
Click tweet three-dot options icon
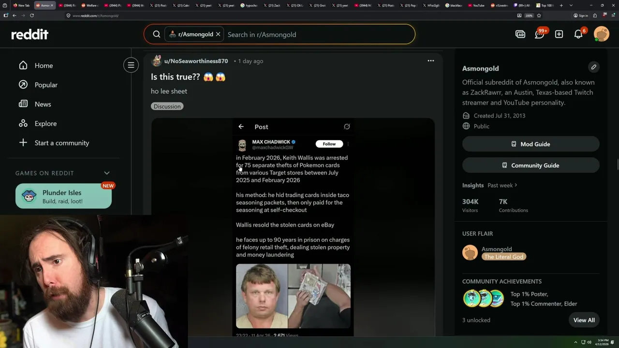[x=348, y=144]
